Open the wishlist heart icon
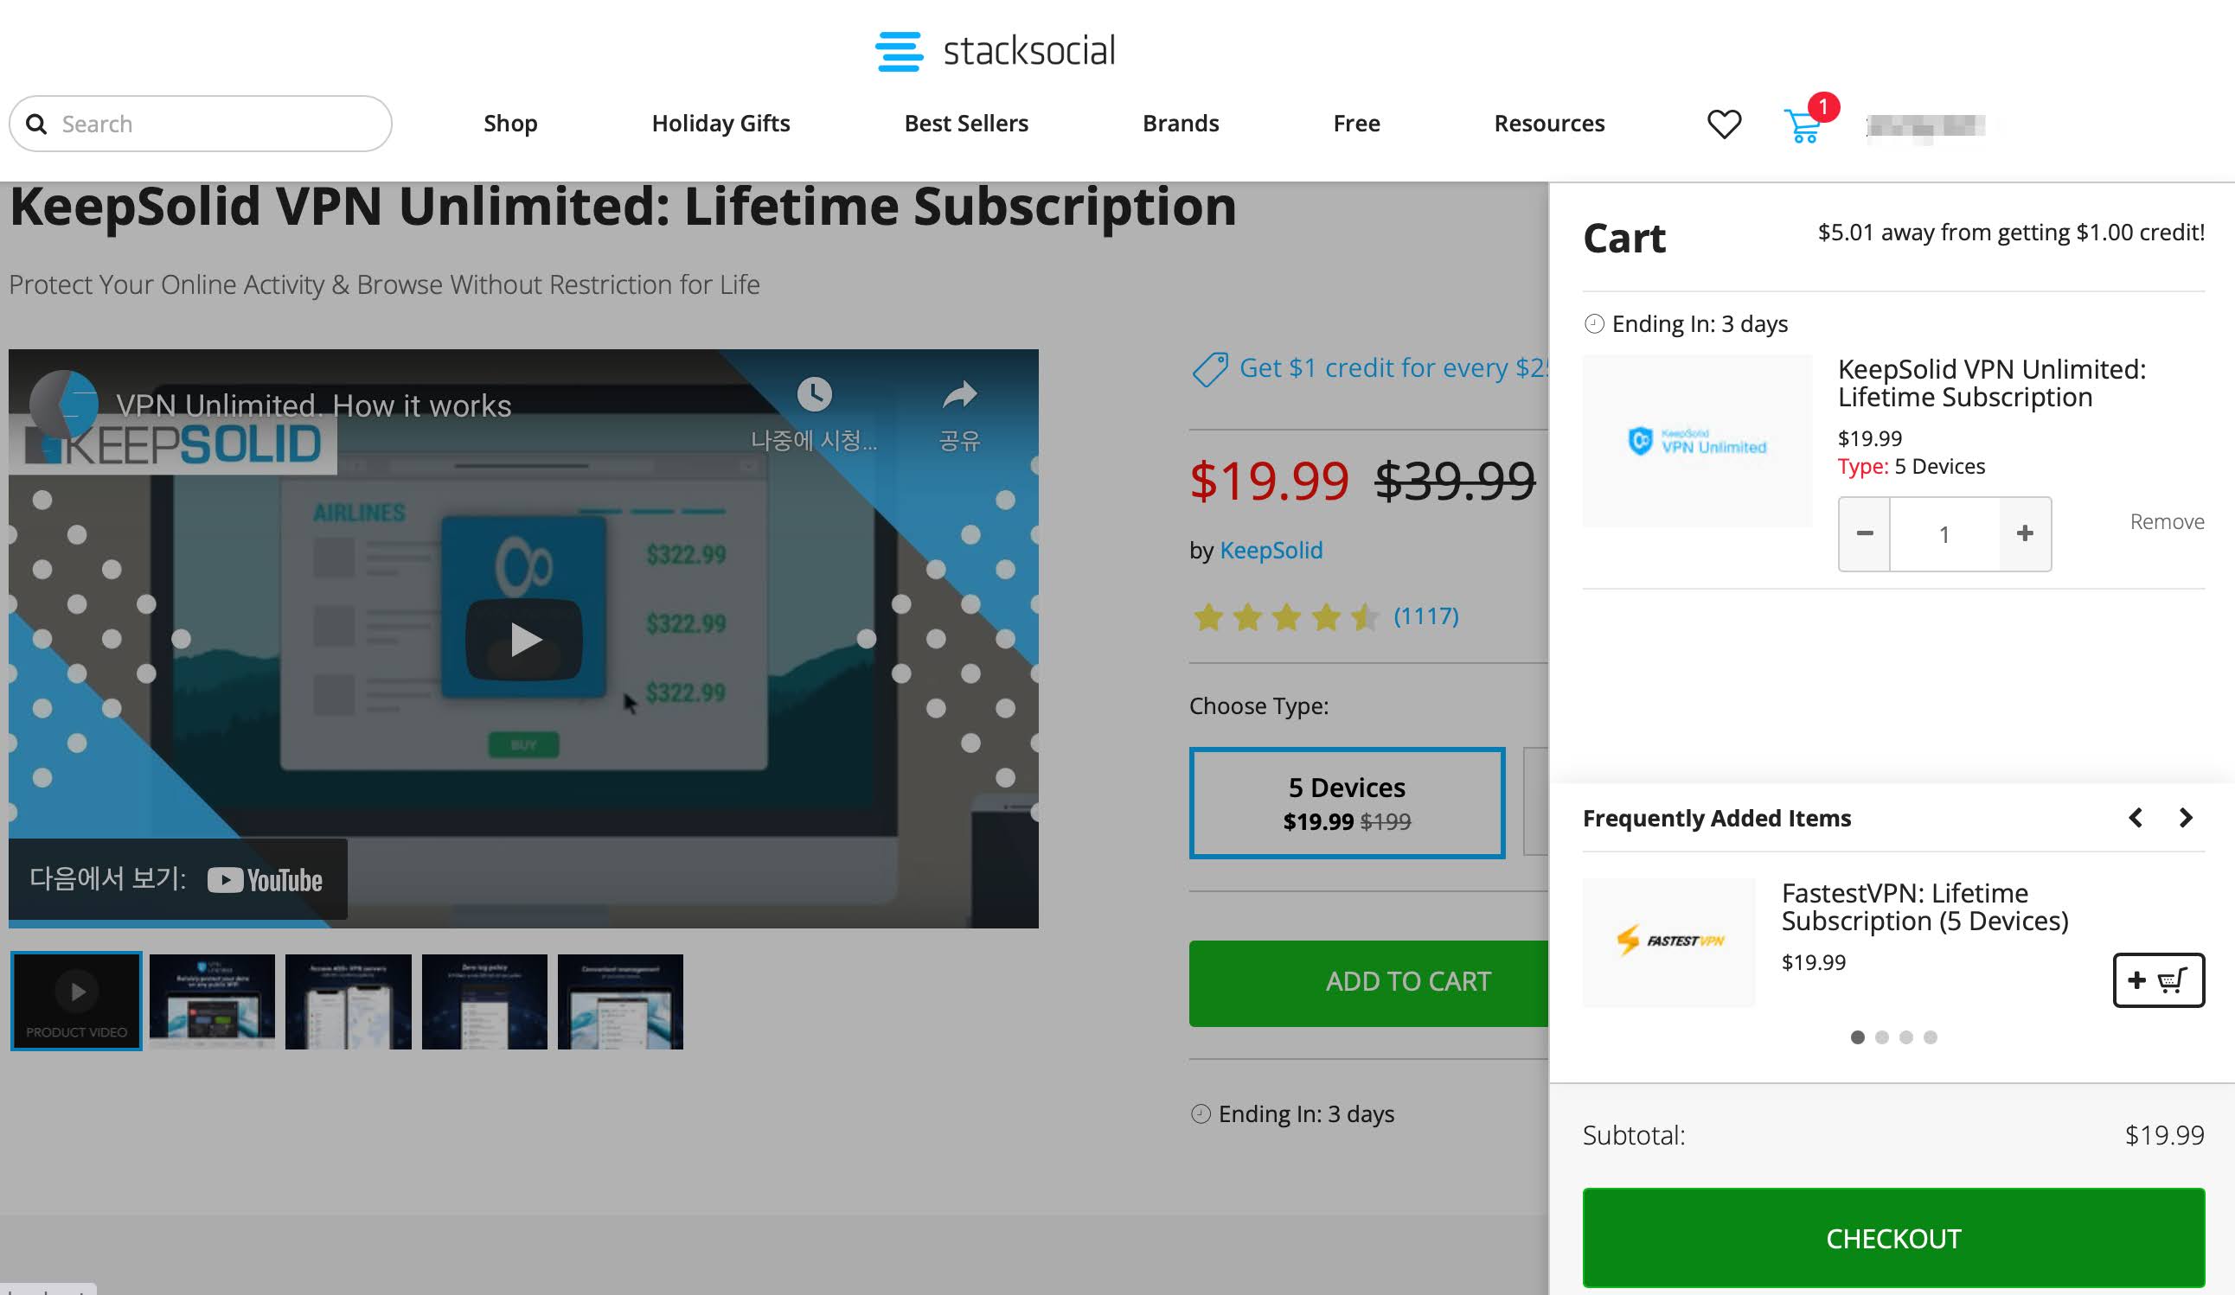Image resolution: width=2235 pixels, height=1295 pixels. (x=1724, y=124)
